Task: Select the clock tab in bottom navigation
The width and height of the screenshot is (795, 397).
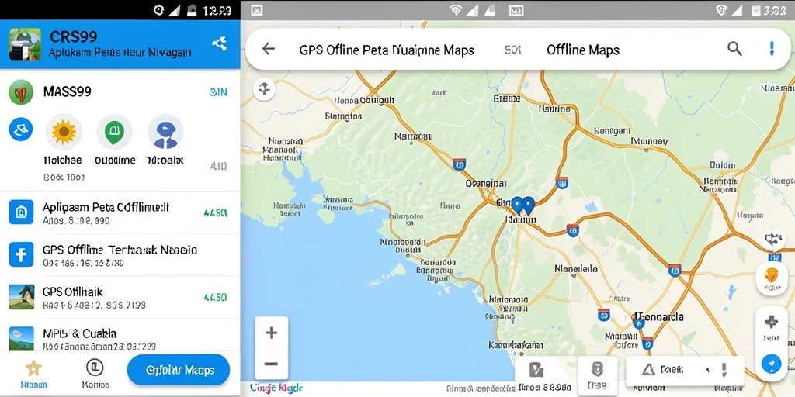Action: coord(95,367)
